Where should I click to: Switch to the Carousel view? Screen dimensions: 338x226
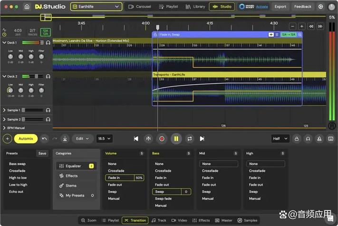[x=140, y=7]
